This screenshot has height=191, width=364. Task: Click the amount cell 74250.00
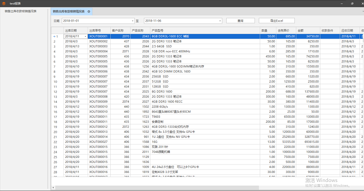[x=308, y=56]
